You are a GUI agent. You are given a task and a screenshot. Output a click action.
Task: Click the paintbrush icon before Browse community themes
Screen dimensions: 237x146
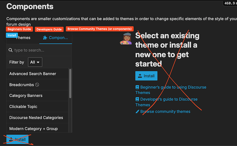tap(137, 112)
